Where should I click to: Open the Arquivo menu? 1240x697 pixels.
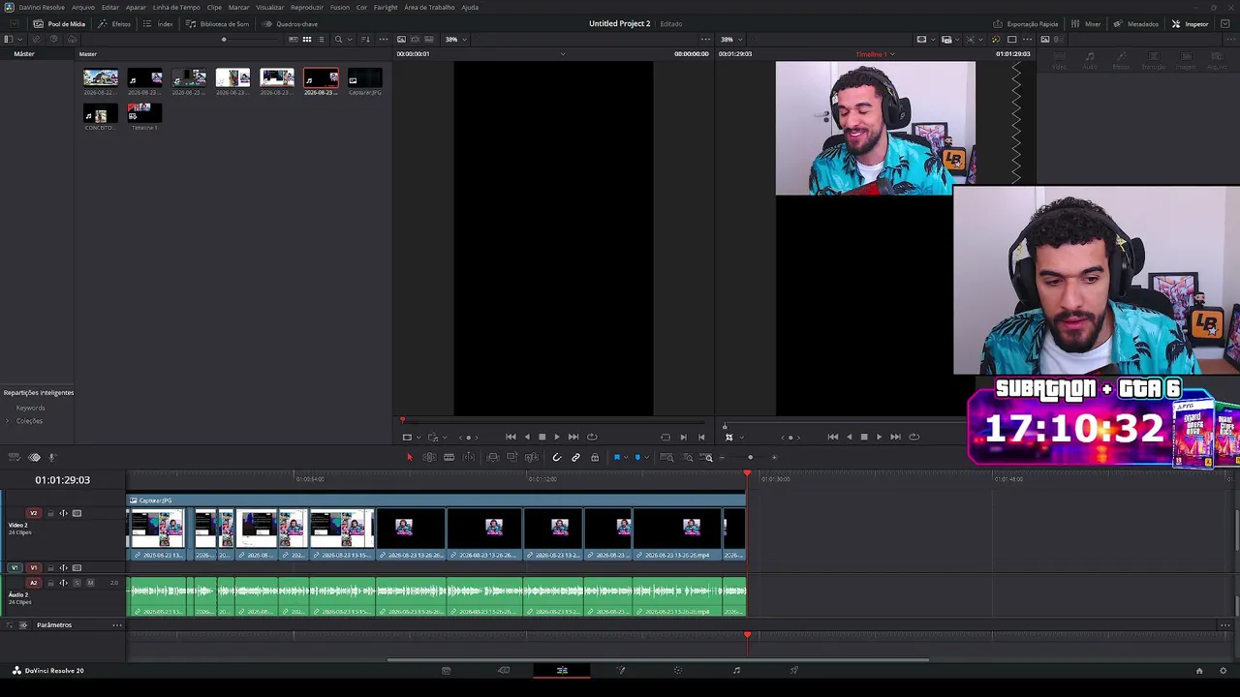pos(83,7)
